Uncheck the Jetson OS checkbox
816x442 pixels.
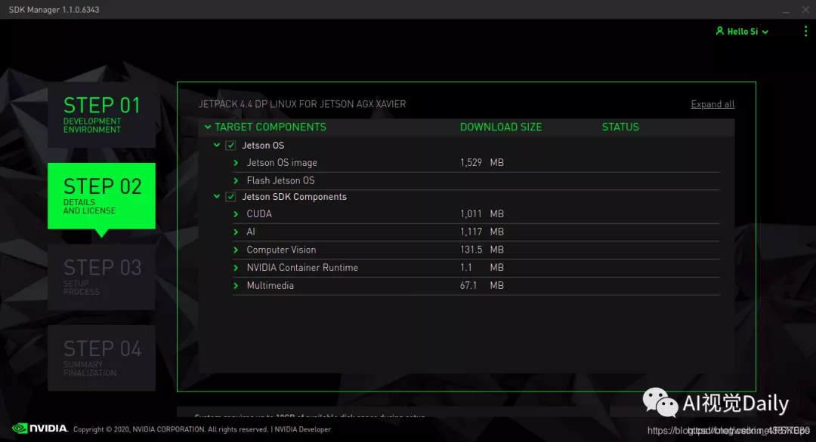(x=230, y=146)
